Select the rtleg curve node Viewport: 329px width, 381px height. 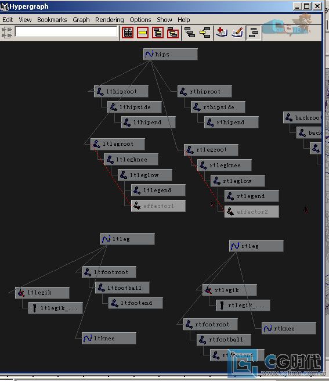point(256,246)
